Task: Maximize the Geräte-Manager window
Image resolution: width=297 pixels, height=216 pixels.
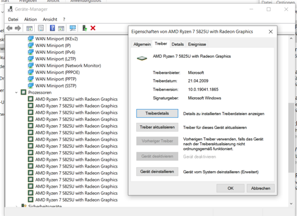Action: [x=269, y=9]
